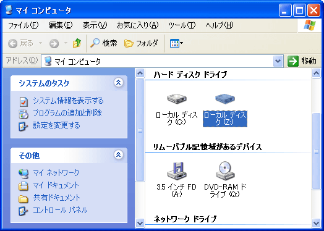Click down arrow of drive list scrollbar
Image resolution: width=324 pixels, height=231 pixels.
click(316, 223)
